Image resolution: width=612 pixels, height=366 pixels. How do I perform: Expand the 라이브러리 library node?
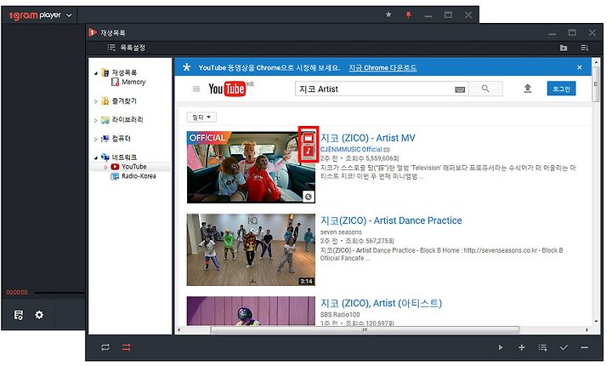pyautogui.click(x=96, y=120)
